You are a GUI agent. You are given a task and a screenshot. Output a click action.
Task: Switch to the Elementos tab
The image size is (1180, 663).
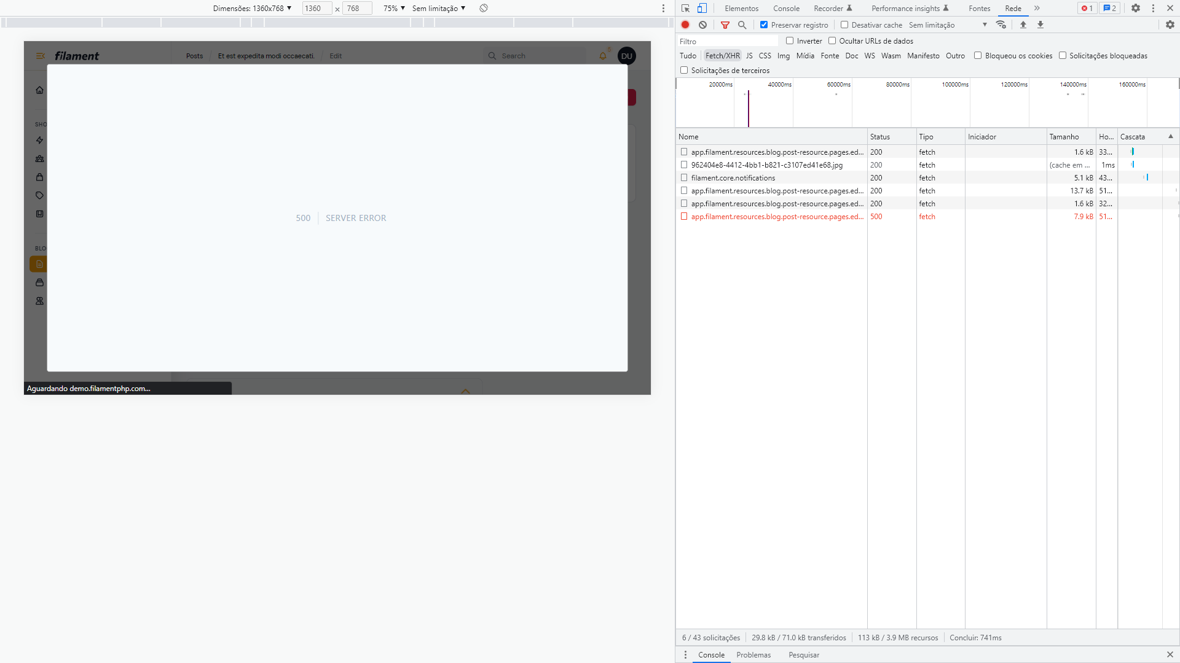(x=741, y=8)
